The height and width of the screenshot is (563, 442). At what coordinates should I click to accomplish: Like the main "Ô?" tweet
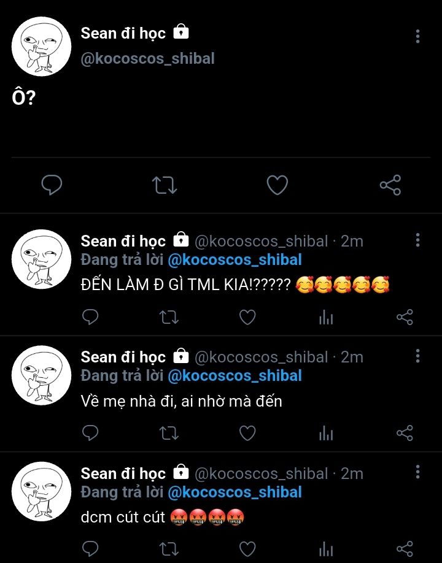tap(277, 185)
